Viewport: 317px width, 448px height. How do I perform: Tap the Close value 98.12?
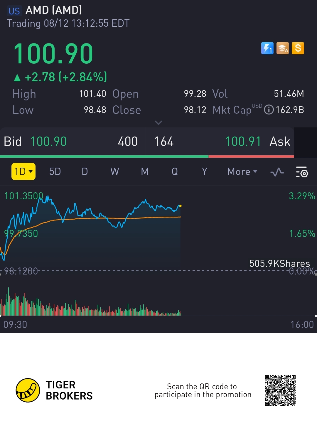click(195, 110)
